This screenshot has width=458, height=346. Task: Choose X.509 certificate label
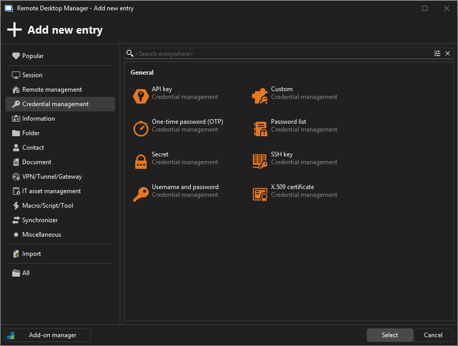click(x=292, y=187)
